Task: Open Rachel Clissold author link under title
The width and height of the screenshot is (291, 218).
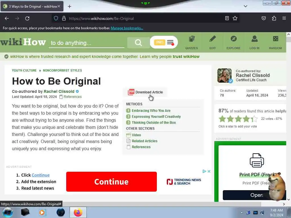Action: [x=59, y=91]
